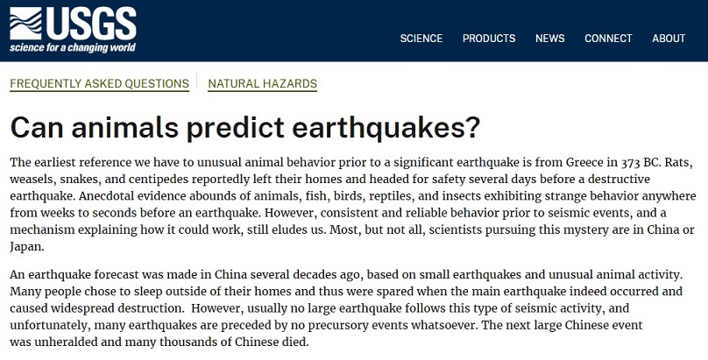Click the paragraph beginning "An earthquake forecast"
Viewport: 708px width, 360px height.
350,306
